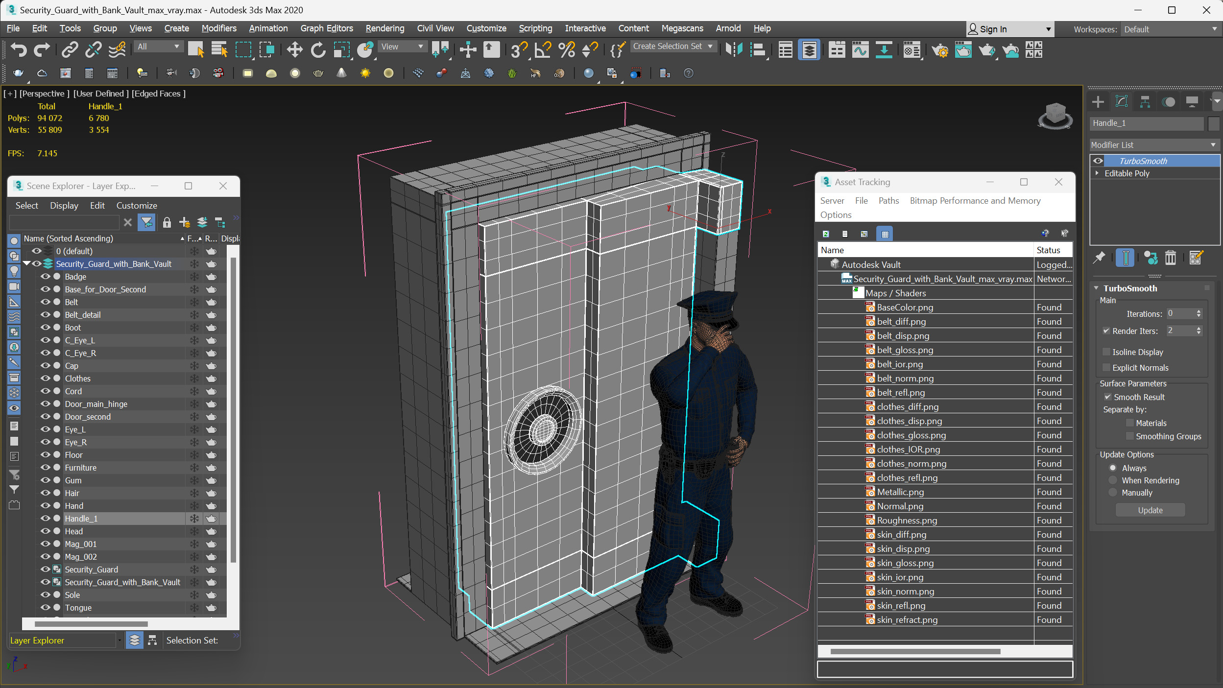Image resolution: width=1223 pixels, height=688 pixels.
Task: Expand the Editable Poly modifier entry
Action: [1099, 173]
